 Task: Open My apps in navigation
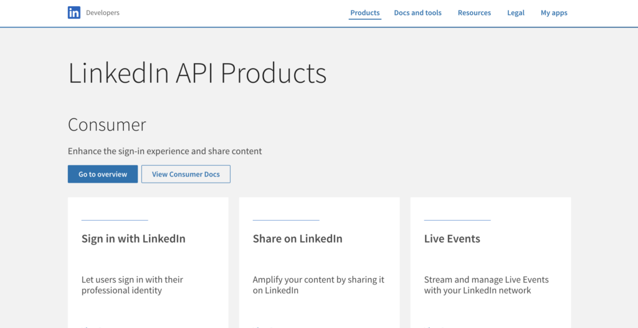click(x=554, y=12)
